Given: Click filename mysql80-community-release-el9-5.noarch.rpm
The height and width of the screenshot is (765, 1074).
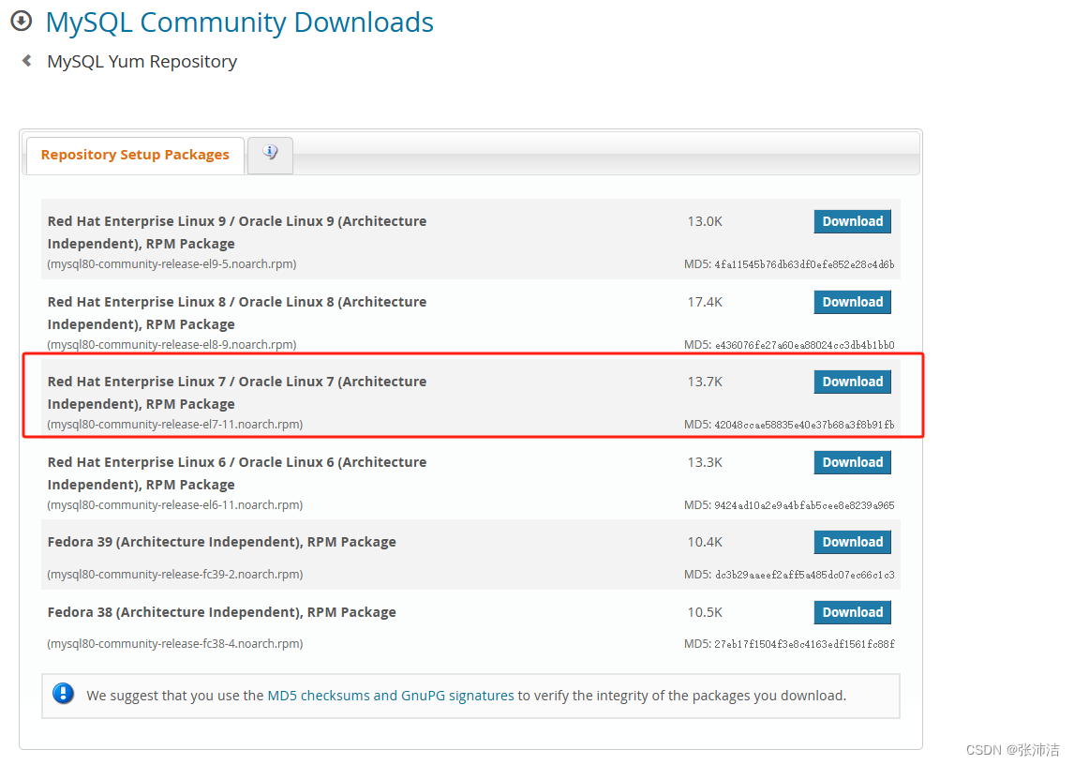Looking at the screenshot, I should click(x=172, y=264).
